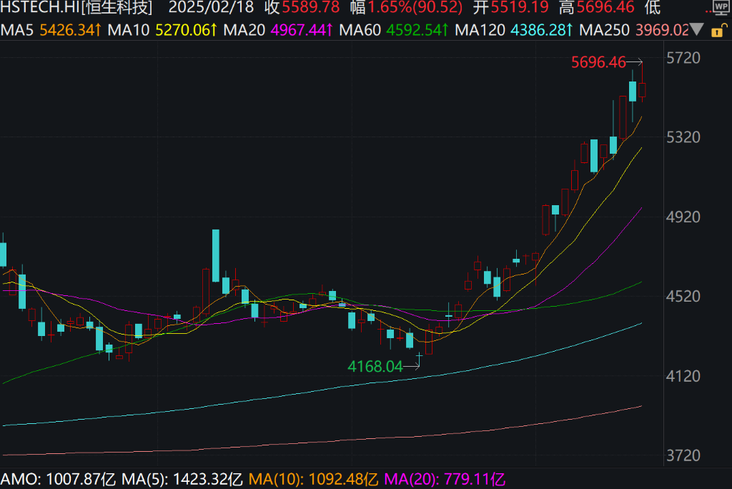Screen dimensions: 732x489
Task: Click the 5320 price axis label
Action: pyautogui.click(x=683, y=137)
